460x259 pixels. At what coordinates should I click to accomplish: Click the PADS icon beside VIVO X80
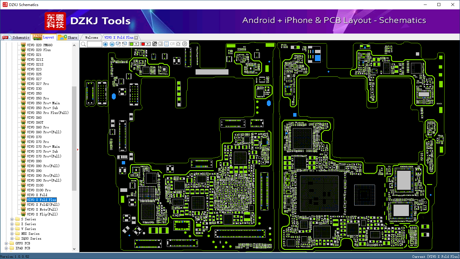pyautogui.click(x=23, y=161)
